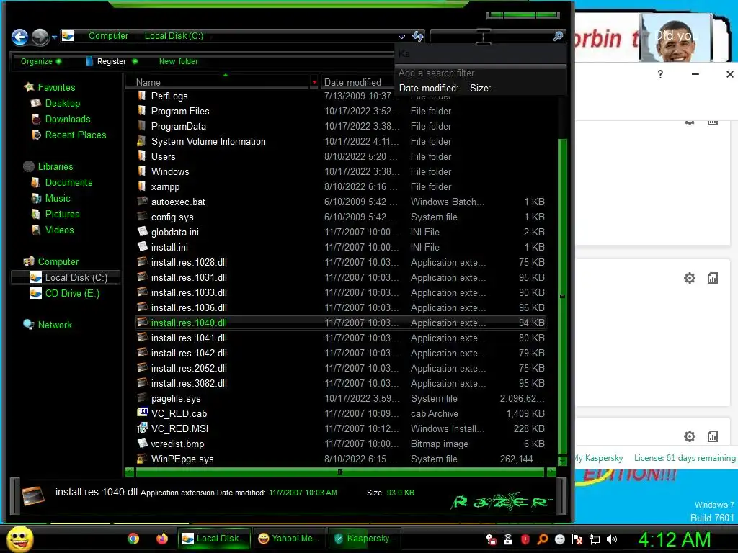Click the network tray icon
738x553 pixels.
[x=595, y=540]
